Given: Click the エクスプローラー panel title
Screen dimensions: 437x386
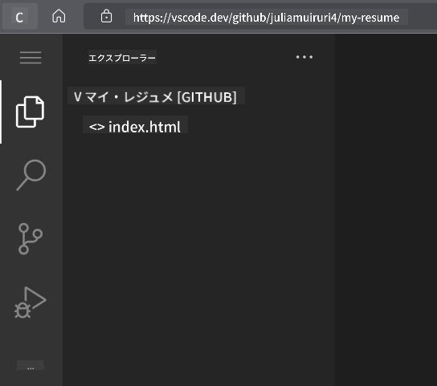Looking at the screenshot, I should pos(122,58).
